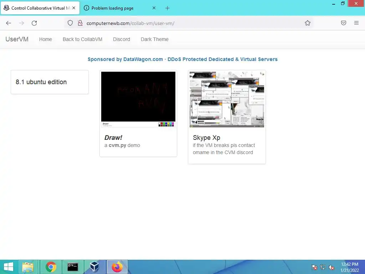The image size is (365, 274).
Task: Restore down the Firefox window
Action: click(x=343, y=4)
